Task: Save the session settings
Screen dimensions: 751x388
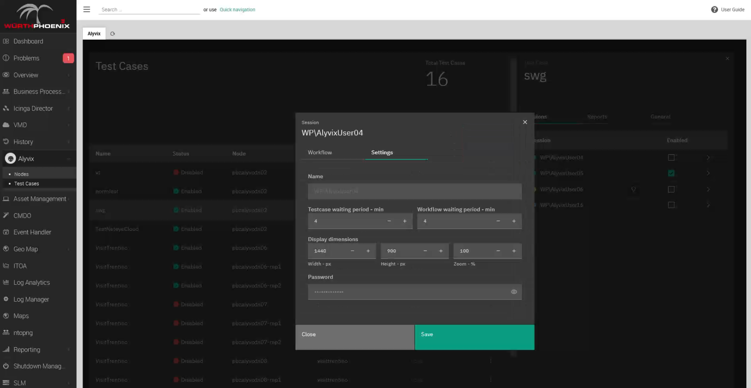Action: tap(474, 337)
